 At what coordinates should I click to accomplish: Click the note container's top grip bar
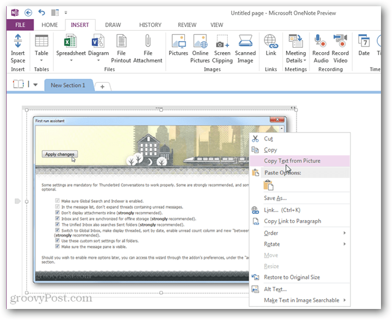click(x=159, y=108)
